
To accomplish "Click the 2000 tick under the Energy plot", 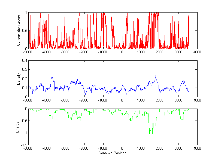I will (159, 148).
